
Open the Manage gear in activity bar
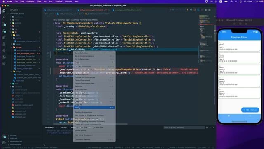(4, 143)
